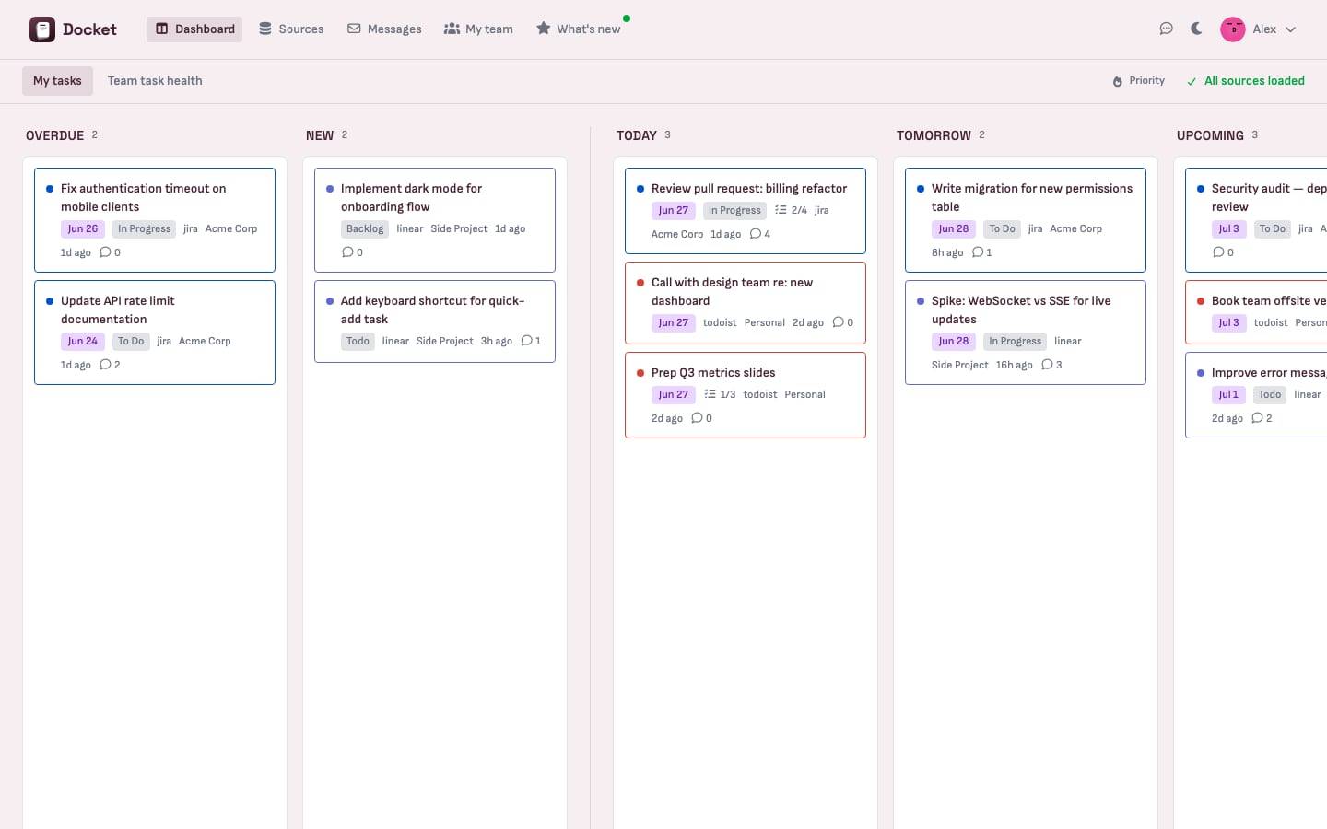Click the All sources loaded status
The width and height of the screenshot is (1327, 829).
[1246, 81]
